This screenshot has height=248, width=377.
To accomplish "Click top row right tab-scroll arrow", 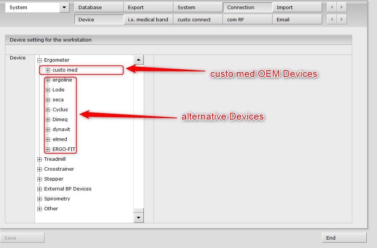I will [x=342, y=7].
